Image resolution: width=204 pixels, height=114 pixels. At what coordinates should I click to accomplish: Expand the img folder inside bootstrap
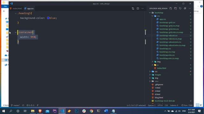152,62
